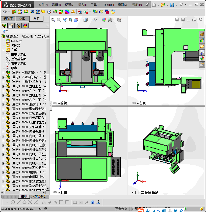Open the Sustainability ring icon
This screenshot has height=212, width=206.
click(x=113, y=12)
